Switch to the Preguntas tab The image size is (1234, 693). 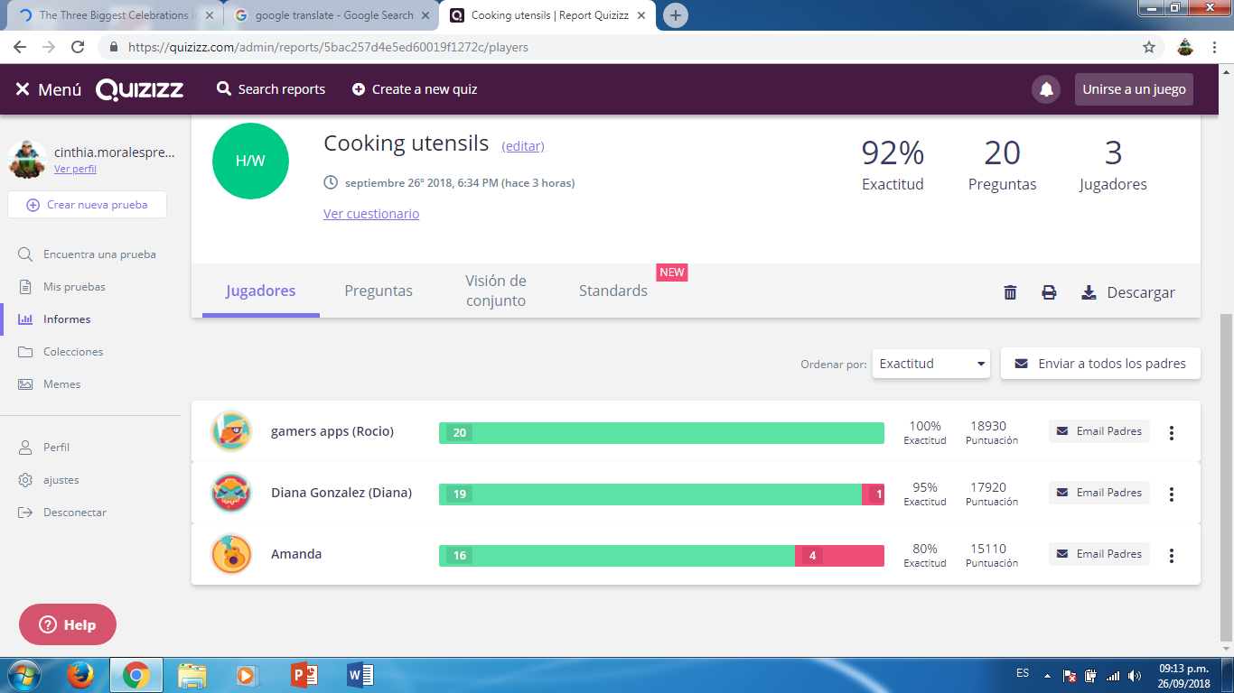[379, 291]
